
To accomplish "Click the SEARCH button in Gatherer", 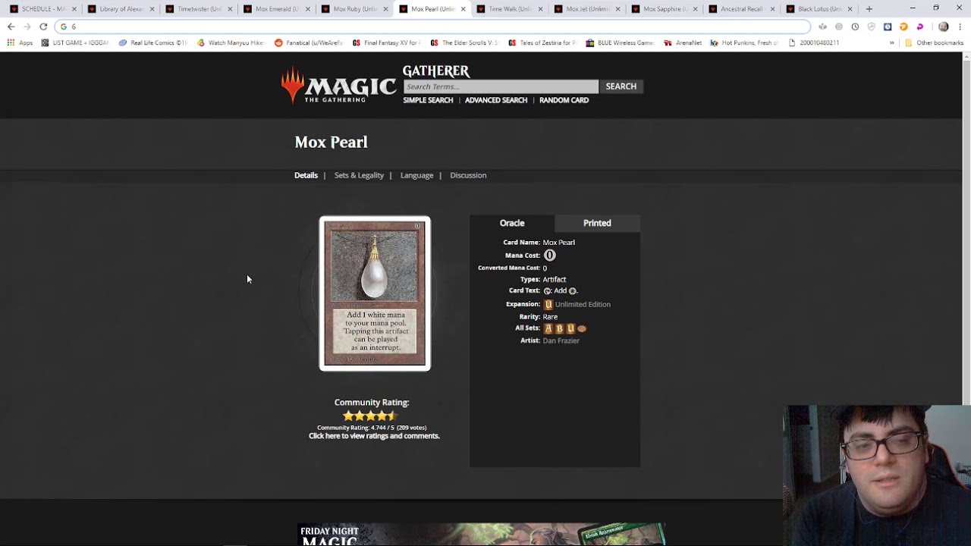I will tap(621, 86).
